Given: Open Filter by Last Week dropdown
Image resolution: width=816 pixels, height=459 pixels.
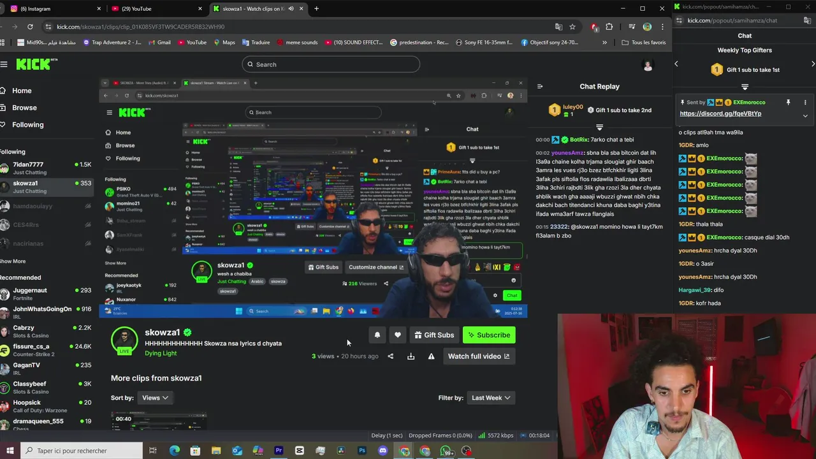Looking at the screenshot, I should (x=490, y=398).
